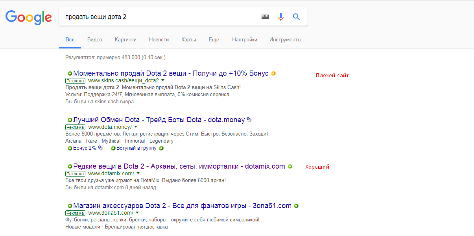Open 'Моментально продай Dota 2 вещи' ad link
The width and height of the screenshot is (474, 236).
(171, 73)
